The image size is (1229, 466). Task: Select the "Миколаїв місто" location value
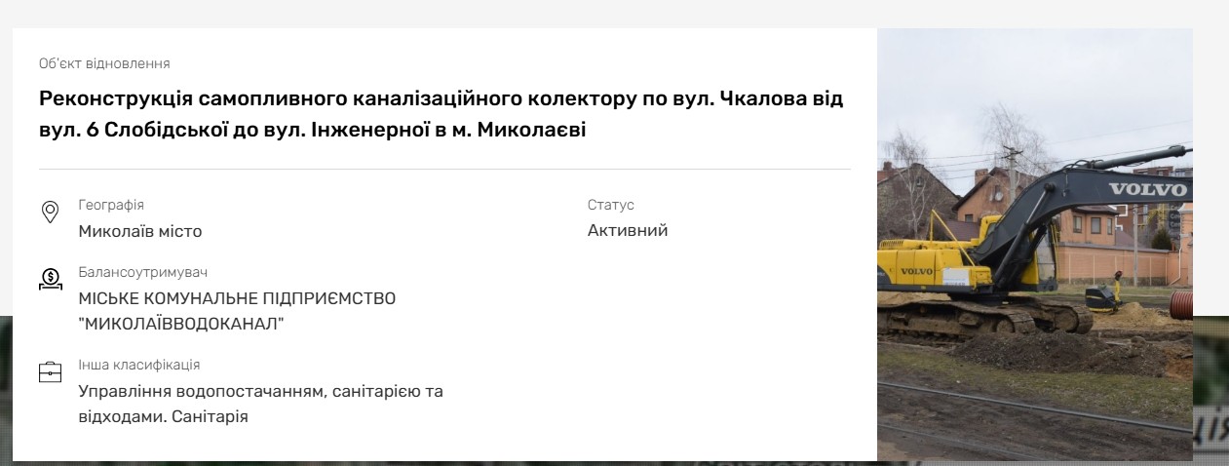point(140,231)
